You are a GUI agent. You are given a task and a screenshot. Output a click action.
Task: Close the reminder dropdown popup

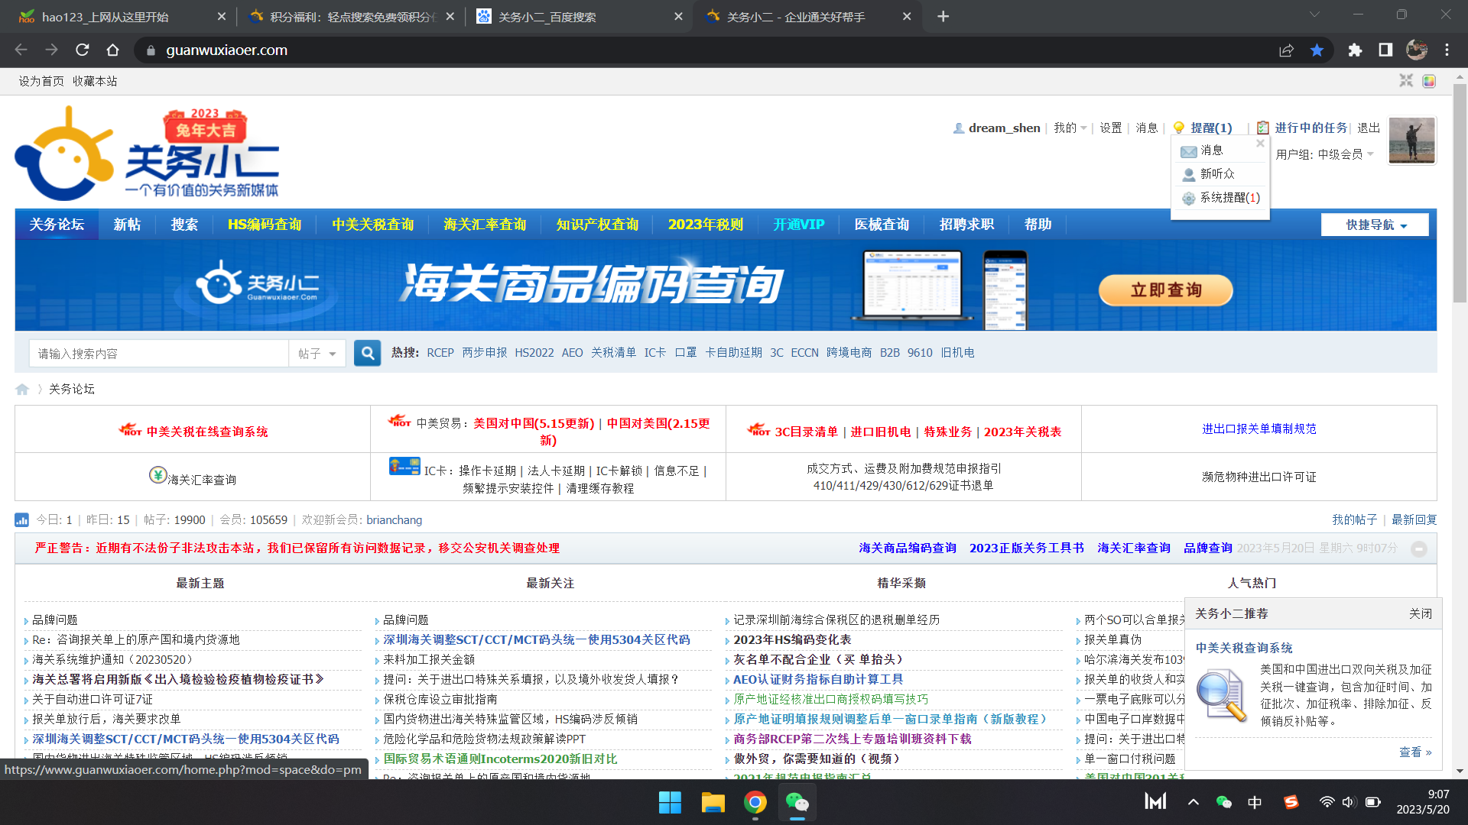click(x=1260, y=144)
